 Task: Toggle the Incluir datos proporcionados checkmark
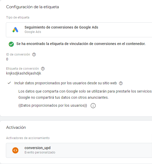point(9,83)
